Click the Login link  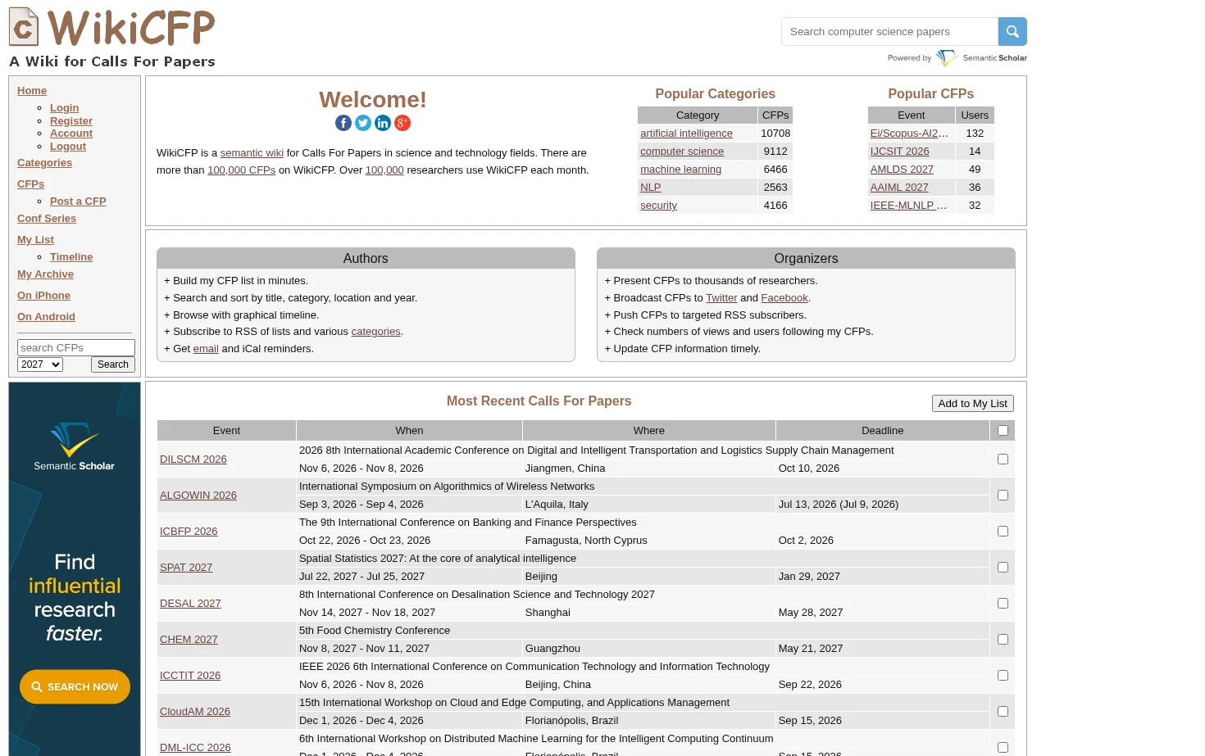point(65,108)
